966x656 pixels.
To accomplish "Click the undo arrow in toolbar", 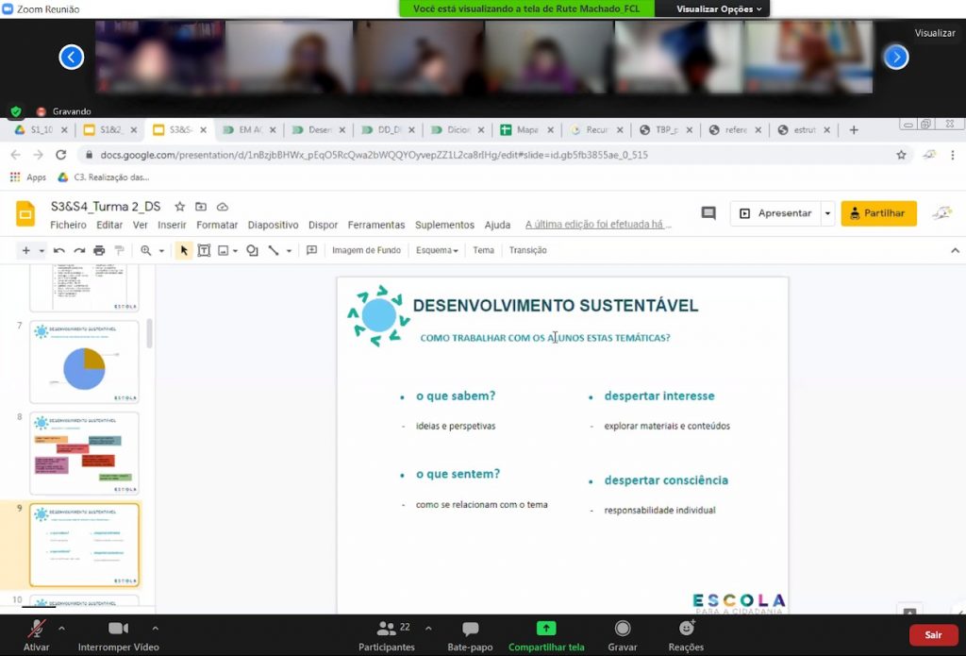I will (58, 250).
